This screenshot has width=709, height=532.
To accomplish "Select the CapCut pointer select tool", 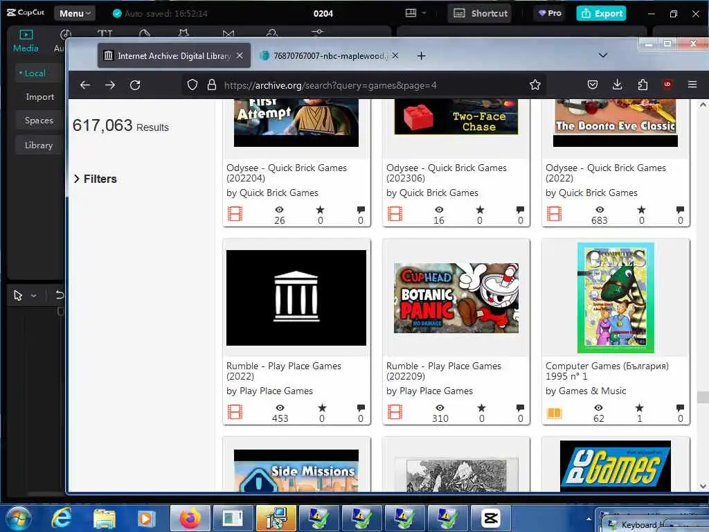I will pyautogui.click(x=18, y=295).
